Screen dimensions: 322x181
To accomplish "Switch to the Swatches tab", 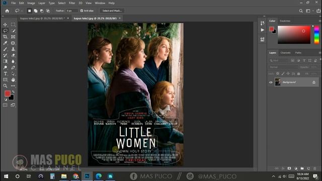I will (285, 21).
